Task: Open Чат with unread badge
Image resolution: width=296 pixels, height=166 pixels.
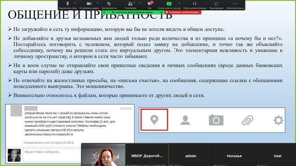Action: (x=150, y=5)
